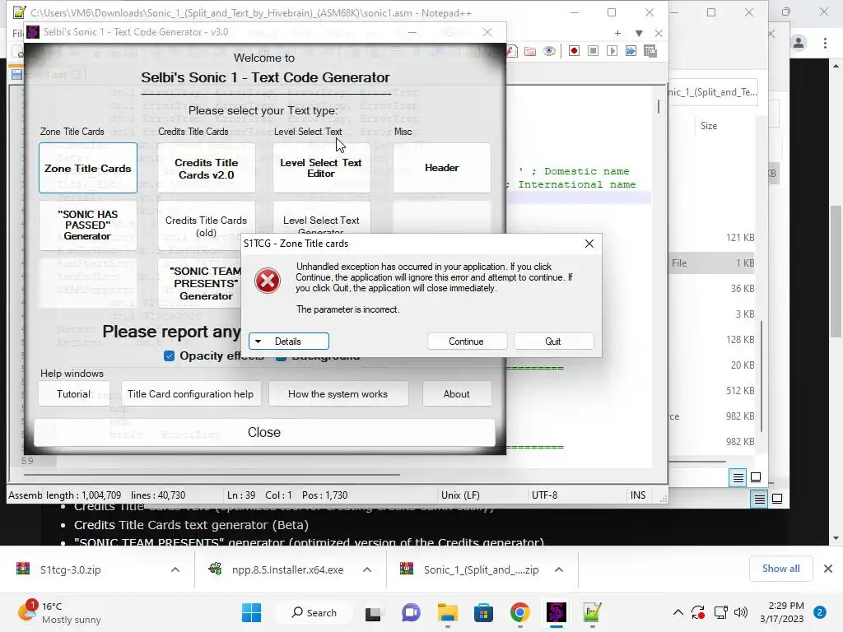Image resolution: width=843 pixels, height=632 pixels.
Task: Click Show all downloads button
Action: point(781,569)
